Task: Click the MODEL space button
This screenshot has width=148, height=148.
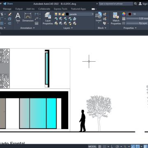Action: coord(92,146)
